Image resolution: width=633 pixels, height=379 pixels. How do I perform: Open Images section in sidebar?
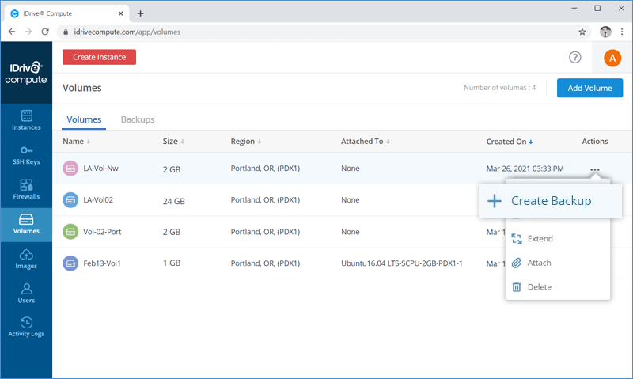[x=26, y=260]
